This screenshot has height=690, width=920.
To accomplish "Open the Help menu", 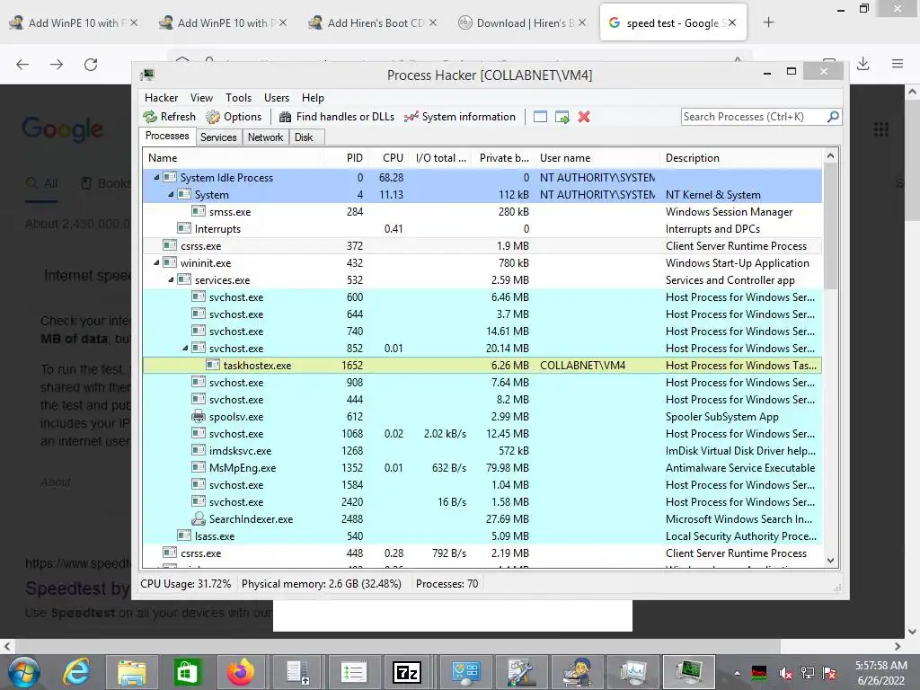I will point(313,98).
